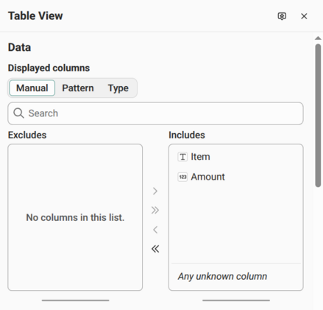This screenshot has height=310, width=323.
Task: Open the AI assistant chat icon in the header
Action: click(282, 16)
